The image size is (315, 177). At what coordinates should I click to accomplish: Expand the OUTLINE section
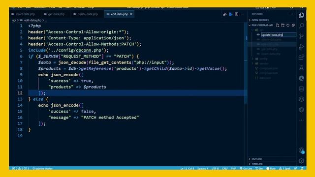(256, 159)
